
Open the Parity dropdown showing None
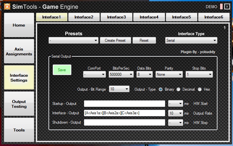pos(169,74)
